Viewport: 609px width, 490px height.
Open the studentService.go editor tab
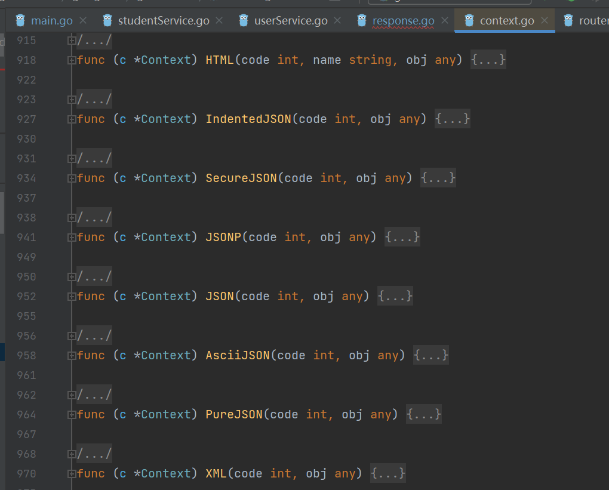[164, 21]
